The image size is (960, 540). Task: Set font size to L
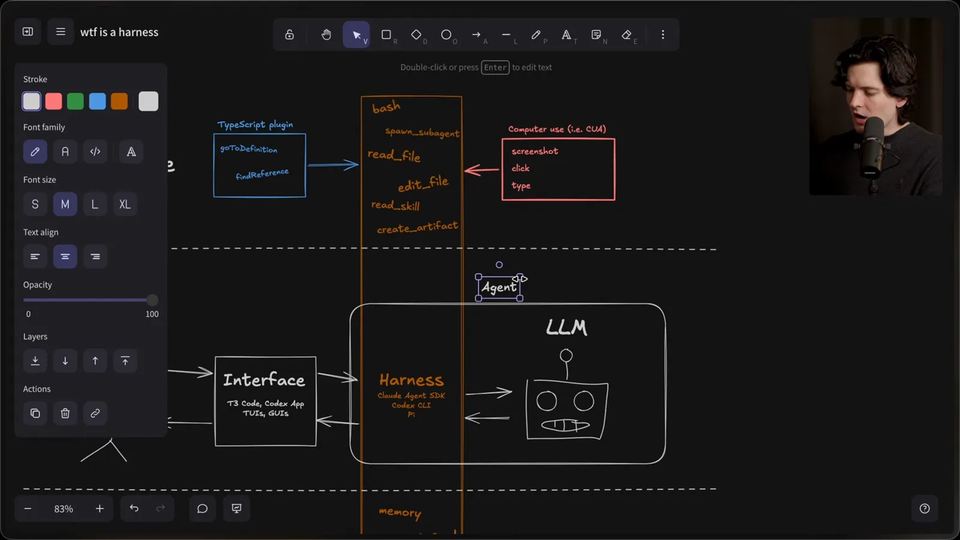pyautogui.click(x=95, y=205)
